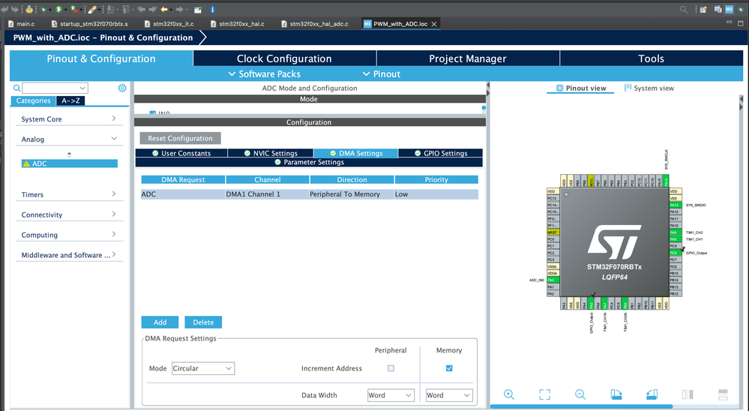Toggle Memory increment address checkbox
Screen dimensions: 749x411
tap(449, 368)
